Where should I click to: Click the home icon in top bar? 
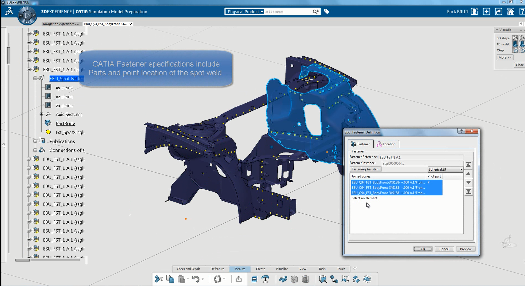(510, 12)
